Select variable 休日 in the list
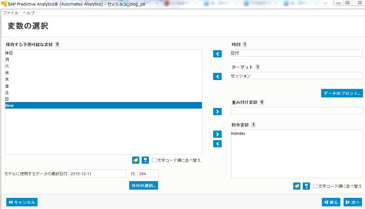 pyautogui.click(x=103, y=53)
